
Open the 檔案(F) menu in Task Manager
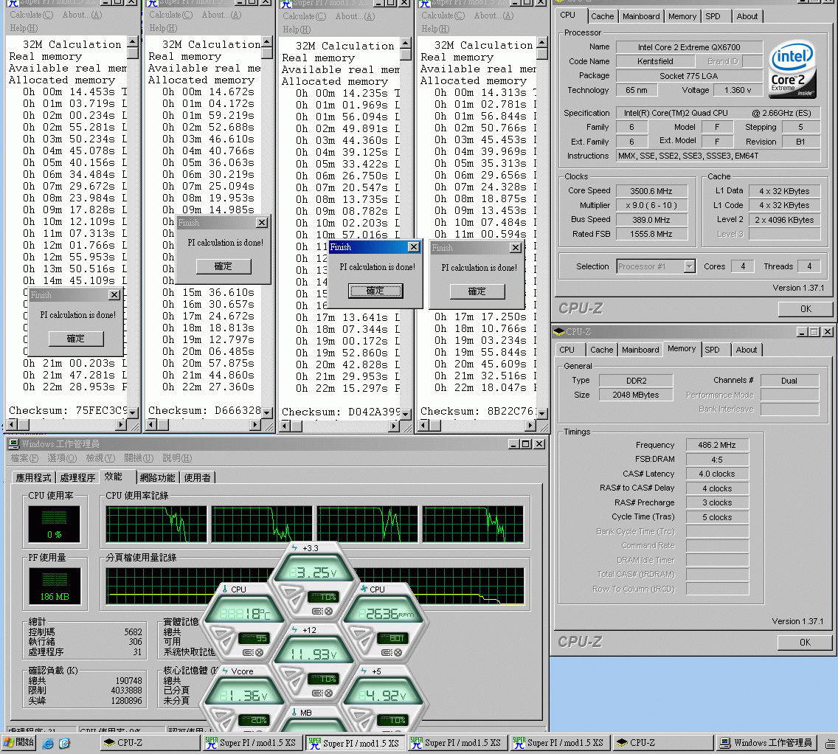tap(24, 458)
